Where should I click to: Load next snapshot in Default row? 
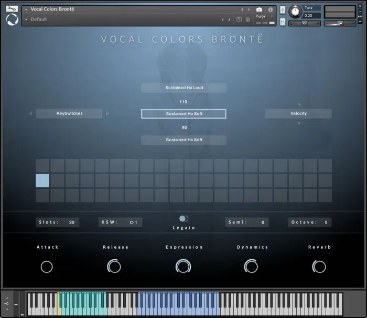click(230, 19)
